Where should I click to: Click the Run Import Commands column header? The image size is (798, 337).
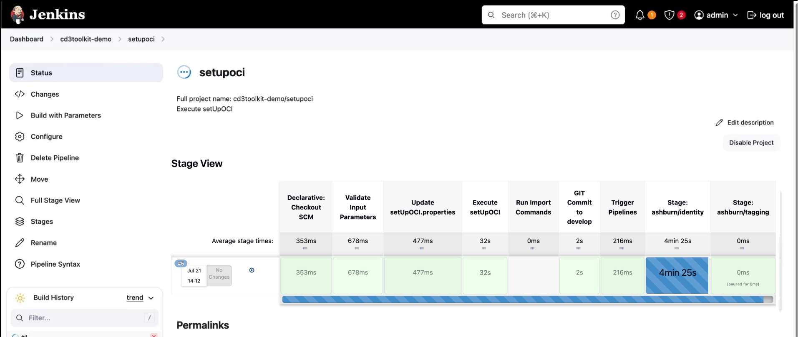tap(533, 207)
